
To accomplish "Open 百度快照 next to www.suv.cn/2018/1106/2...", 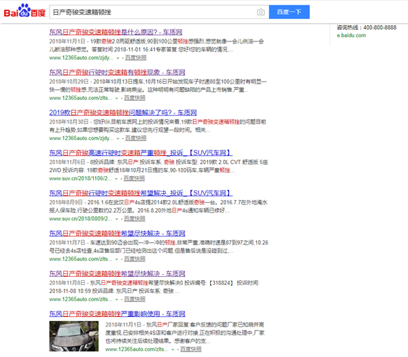I will [x=134, y=178].
